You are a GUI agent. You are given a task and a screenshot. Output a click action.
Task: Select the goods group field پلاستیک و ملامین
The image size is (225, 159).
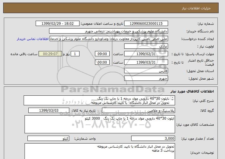tap(139, 111)
